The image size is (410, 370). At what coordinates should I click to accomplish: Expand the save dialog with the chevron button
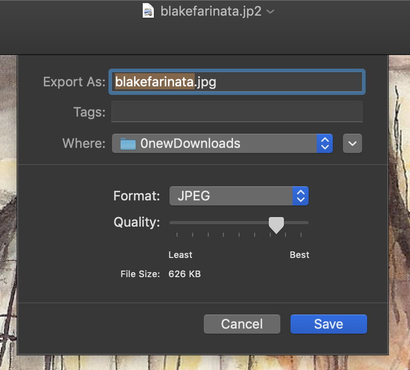pos(352,144)
